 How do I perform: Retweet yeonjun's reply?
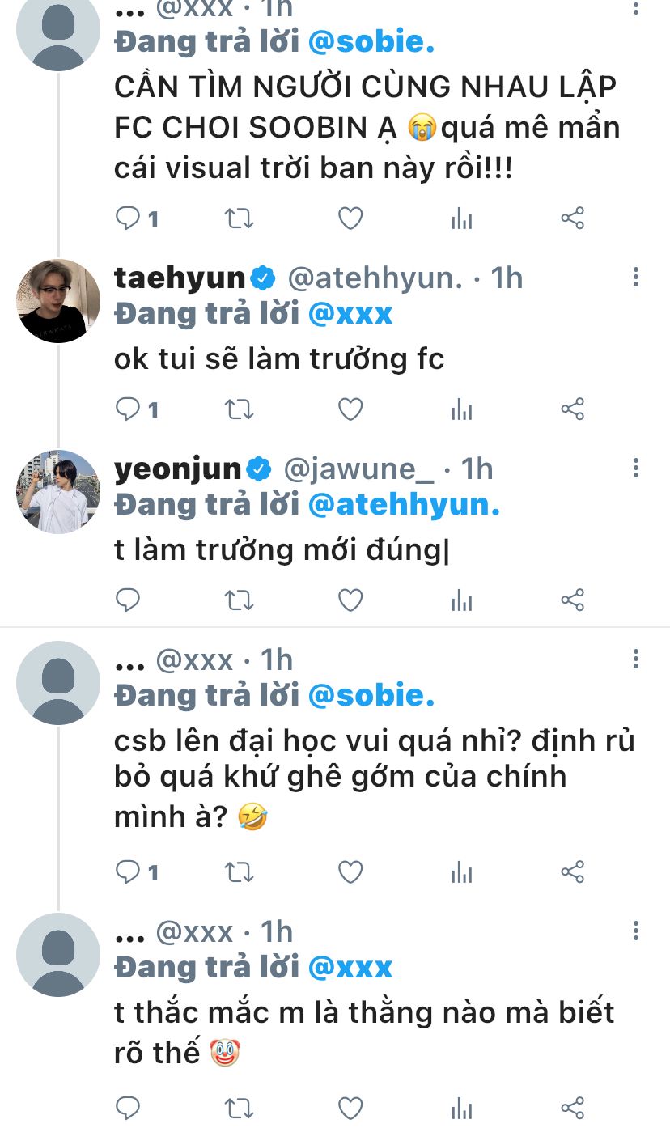pyautogui.click(x=239, y=600)
